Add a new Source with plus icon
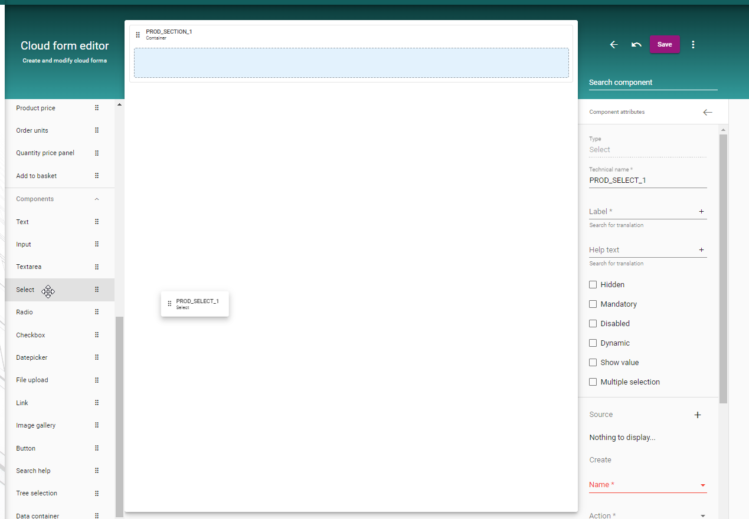 [x=698, y=415]
